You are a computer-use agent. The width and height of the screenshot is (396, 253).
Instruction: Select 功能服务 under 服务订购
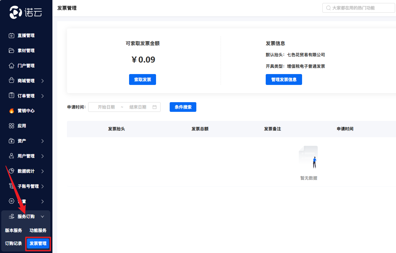[38, 230]
